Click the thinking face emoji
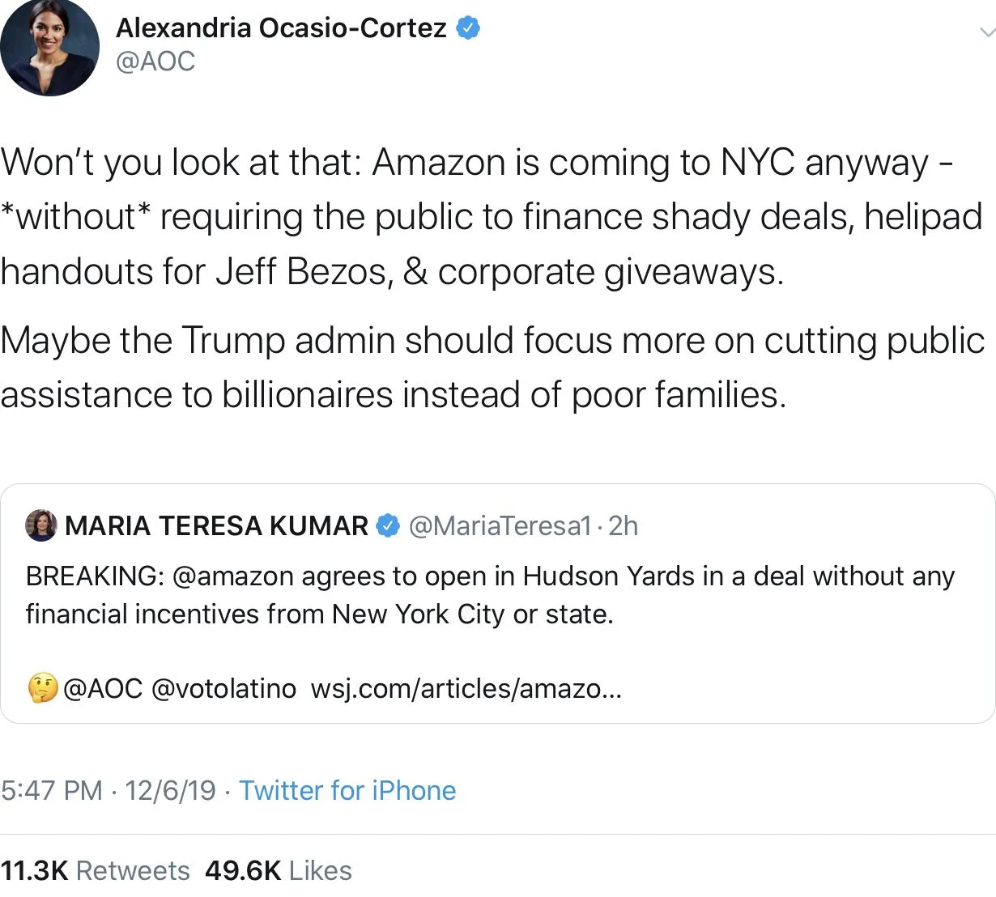Image resolution: width=996 pixels, height=897 pixels. (42, 689)
